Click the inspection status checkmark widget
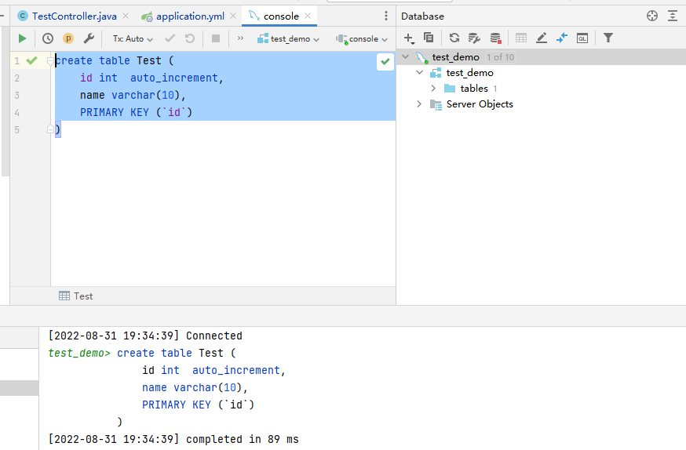This screenshot has height=450, width=686. 385,62
